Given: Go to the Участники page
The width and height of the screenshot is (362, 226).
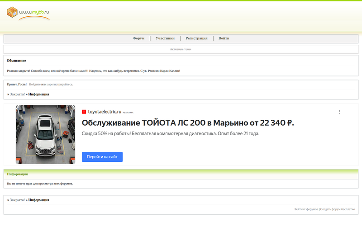Looking at the screenshot, I should pyautogui.click(x=165, y=38).
